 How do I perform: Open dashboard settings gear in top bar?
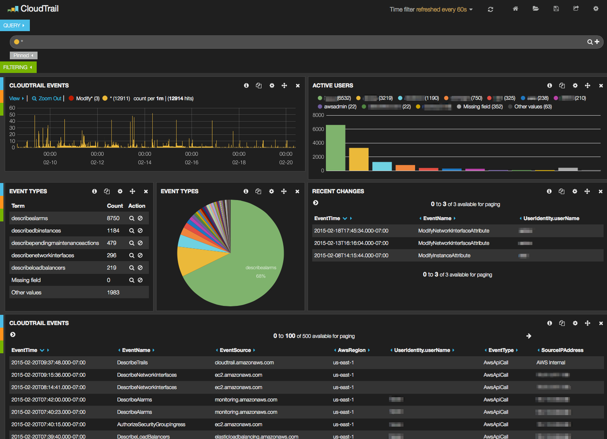coord(596,9)
